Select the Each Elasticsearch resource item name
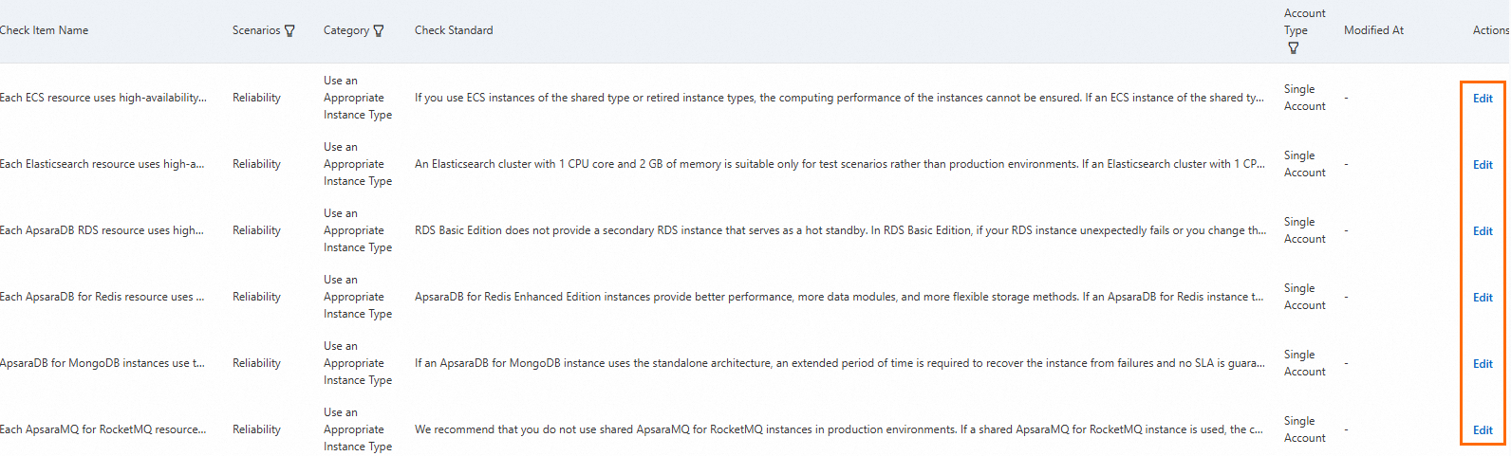This screenshot has width=1511, height=456. pos(102,164)
